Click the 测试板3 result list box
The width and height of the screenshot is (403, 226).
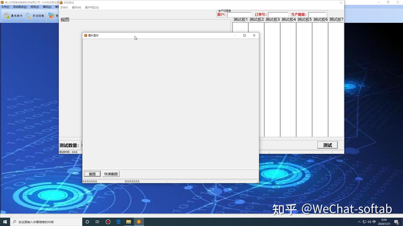coord(272,80)
